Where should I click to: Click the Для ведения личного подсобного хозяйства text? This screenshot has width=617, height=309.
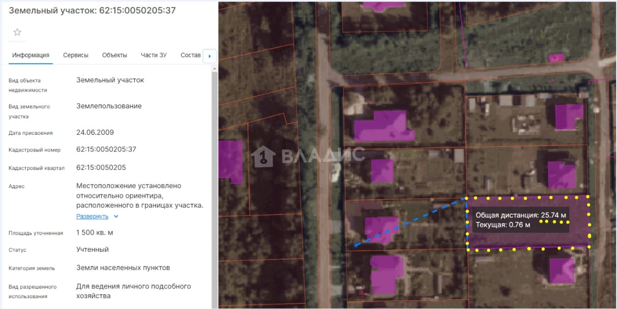pyautogui.click(x=133, y=291)
